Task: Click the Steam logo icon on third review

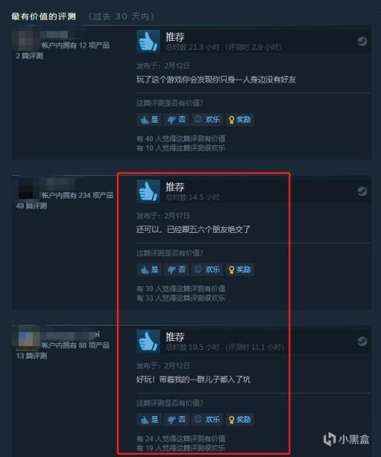Action: pyautogui.click(x=362, y=342)
